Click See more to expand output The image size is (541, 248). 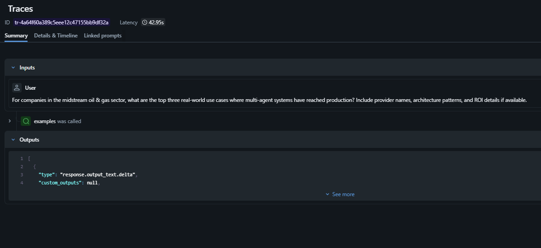click(x=343, y=194)
